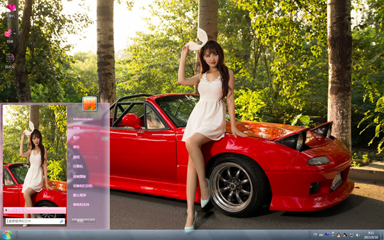Open the QQ penguin tray icon
This screenshot has width=384, height=240.
339,235
